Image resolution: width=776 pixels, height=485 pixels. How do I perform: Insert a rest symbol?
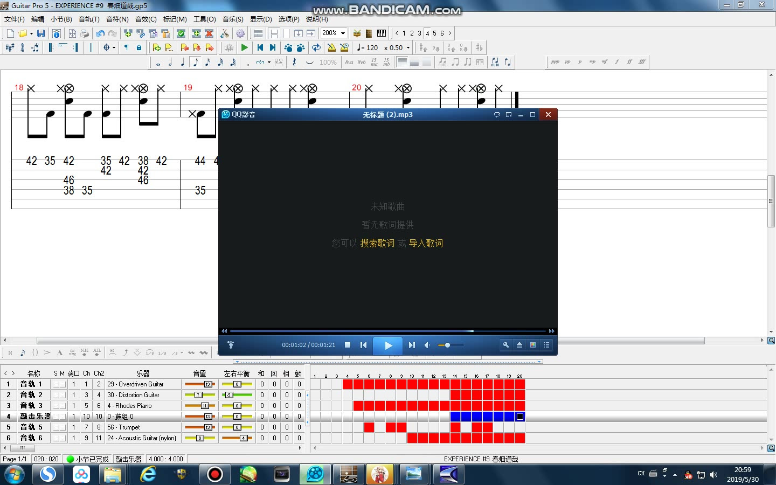coord(294,63)
